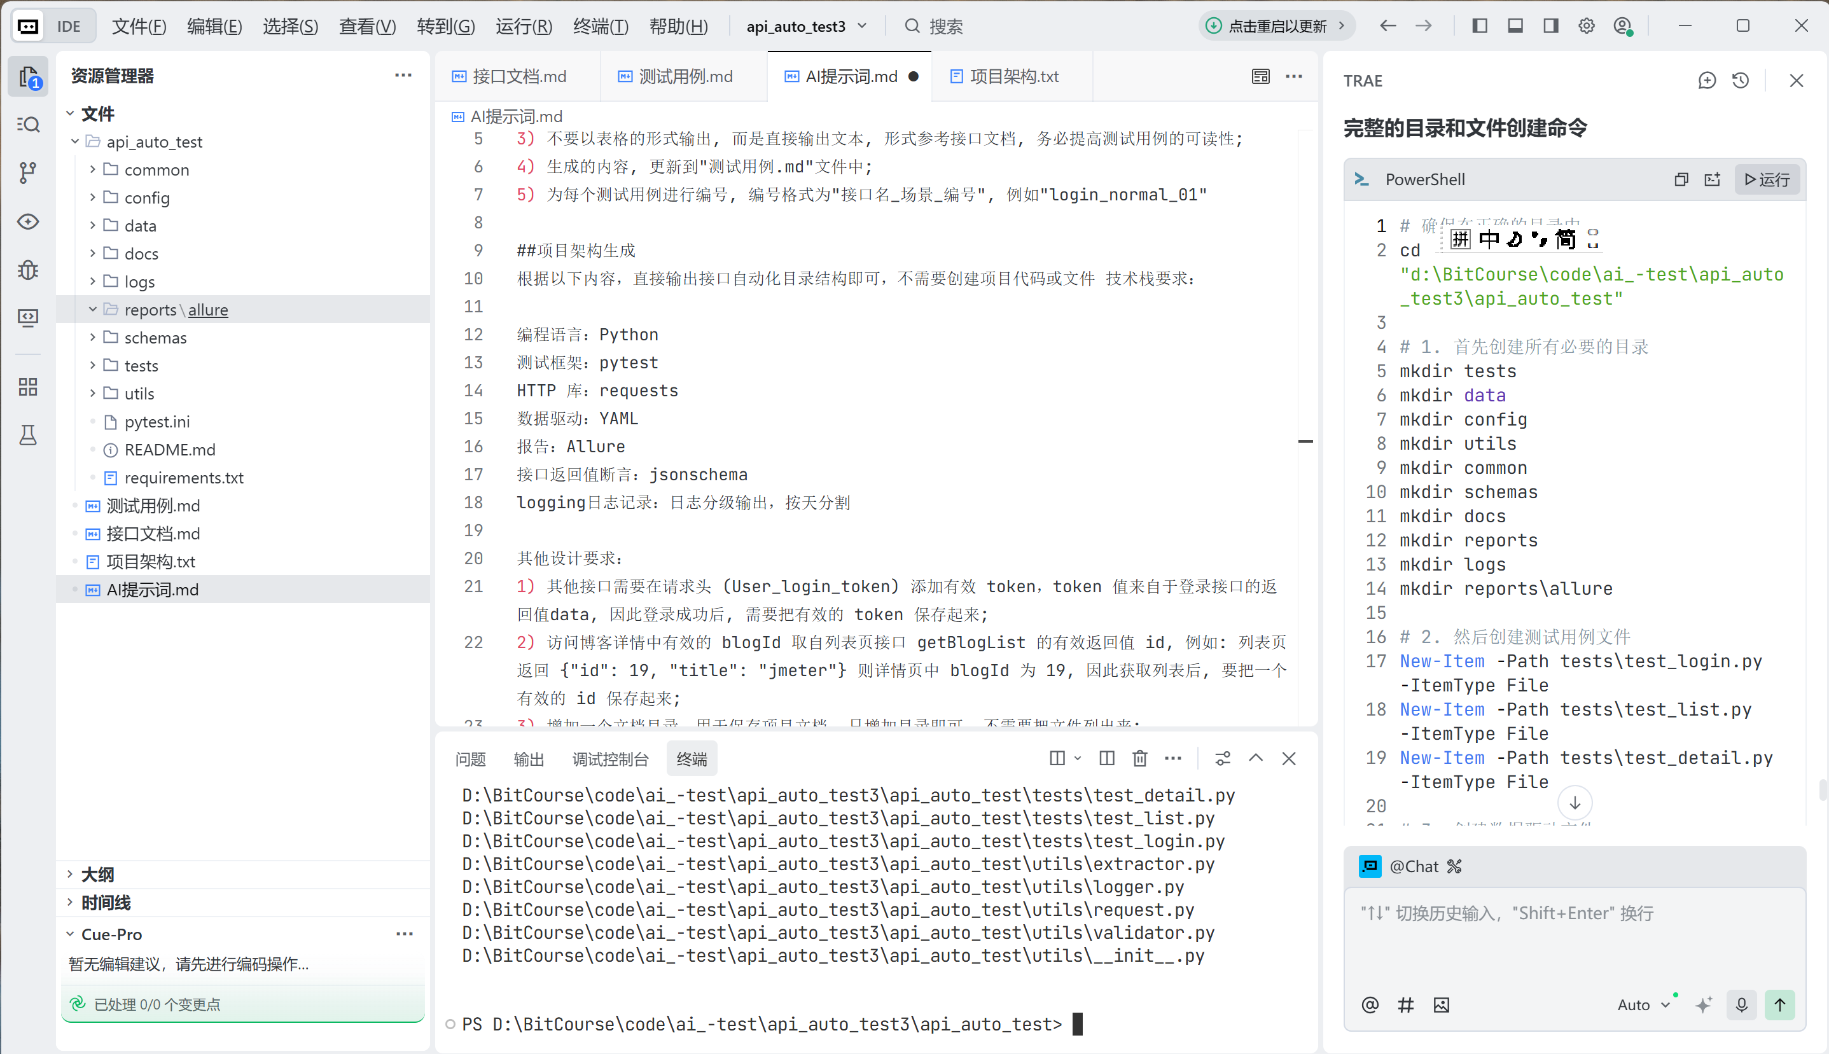The width and height of the screenshot is (1829, 1054).
Task: Open Extensions view in activity bar
Action: coord(28,387)
